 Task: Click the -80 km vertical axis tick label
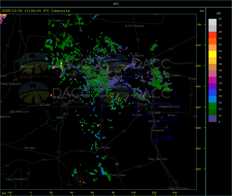pyautogui.click(x=199, y=24)
